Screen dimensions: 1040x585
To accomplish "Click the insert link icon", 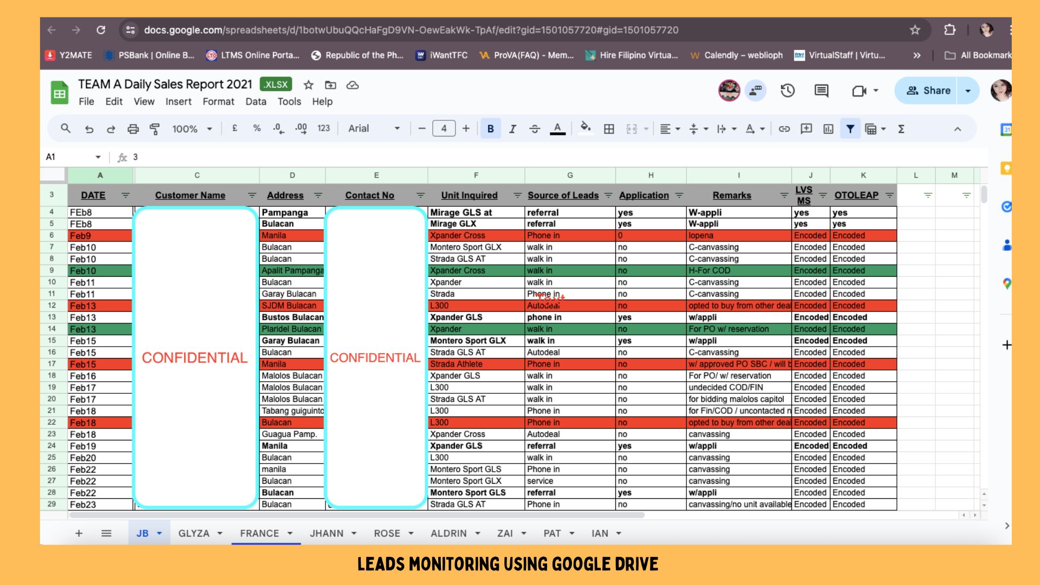I will 784,129.
